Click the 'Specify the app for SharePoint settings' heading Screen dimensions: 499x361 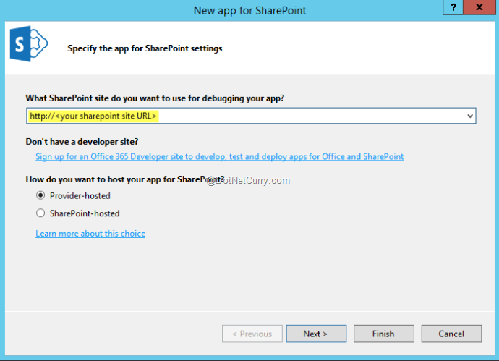coord(145,48)
